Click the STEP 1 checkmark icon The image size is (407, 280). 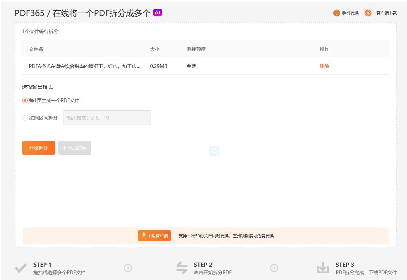(21, 268)
